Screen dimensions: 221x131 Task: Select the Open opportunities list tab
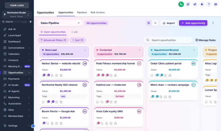(x=53, y=32)
